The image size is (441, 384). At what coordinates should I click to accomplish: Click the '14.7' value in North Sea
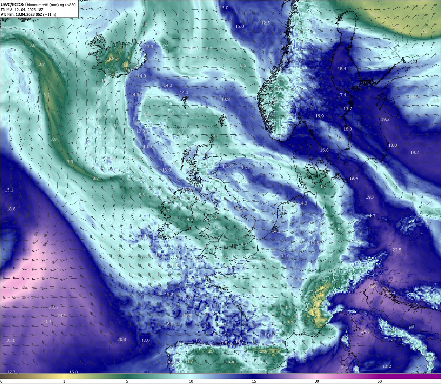tap(245, 168)
